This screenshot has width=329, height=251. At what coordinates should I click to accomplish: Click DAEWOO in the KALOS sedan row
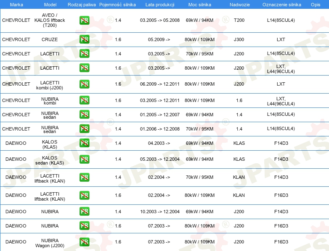(x=16, y=159)
